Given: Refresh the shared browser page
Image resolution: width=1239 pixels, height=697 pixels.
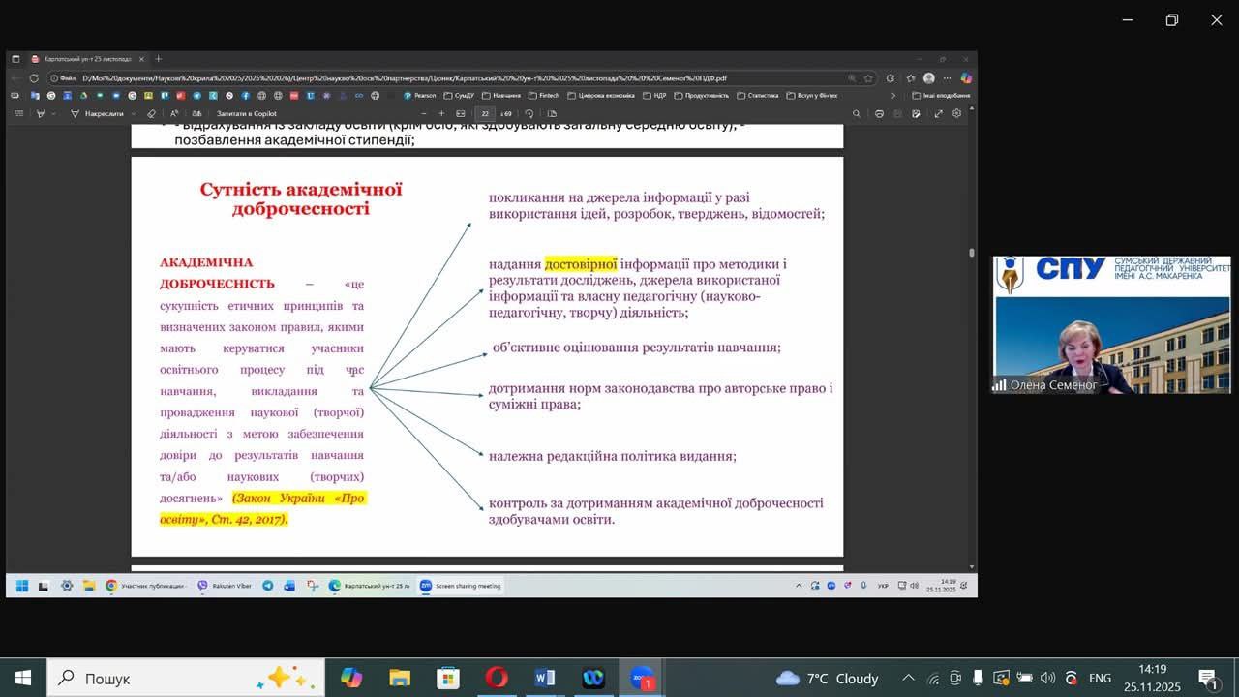Looking at the screenshot, I should click(x=34, y=78).
